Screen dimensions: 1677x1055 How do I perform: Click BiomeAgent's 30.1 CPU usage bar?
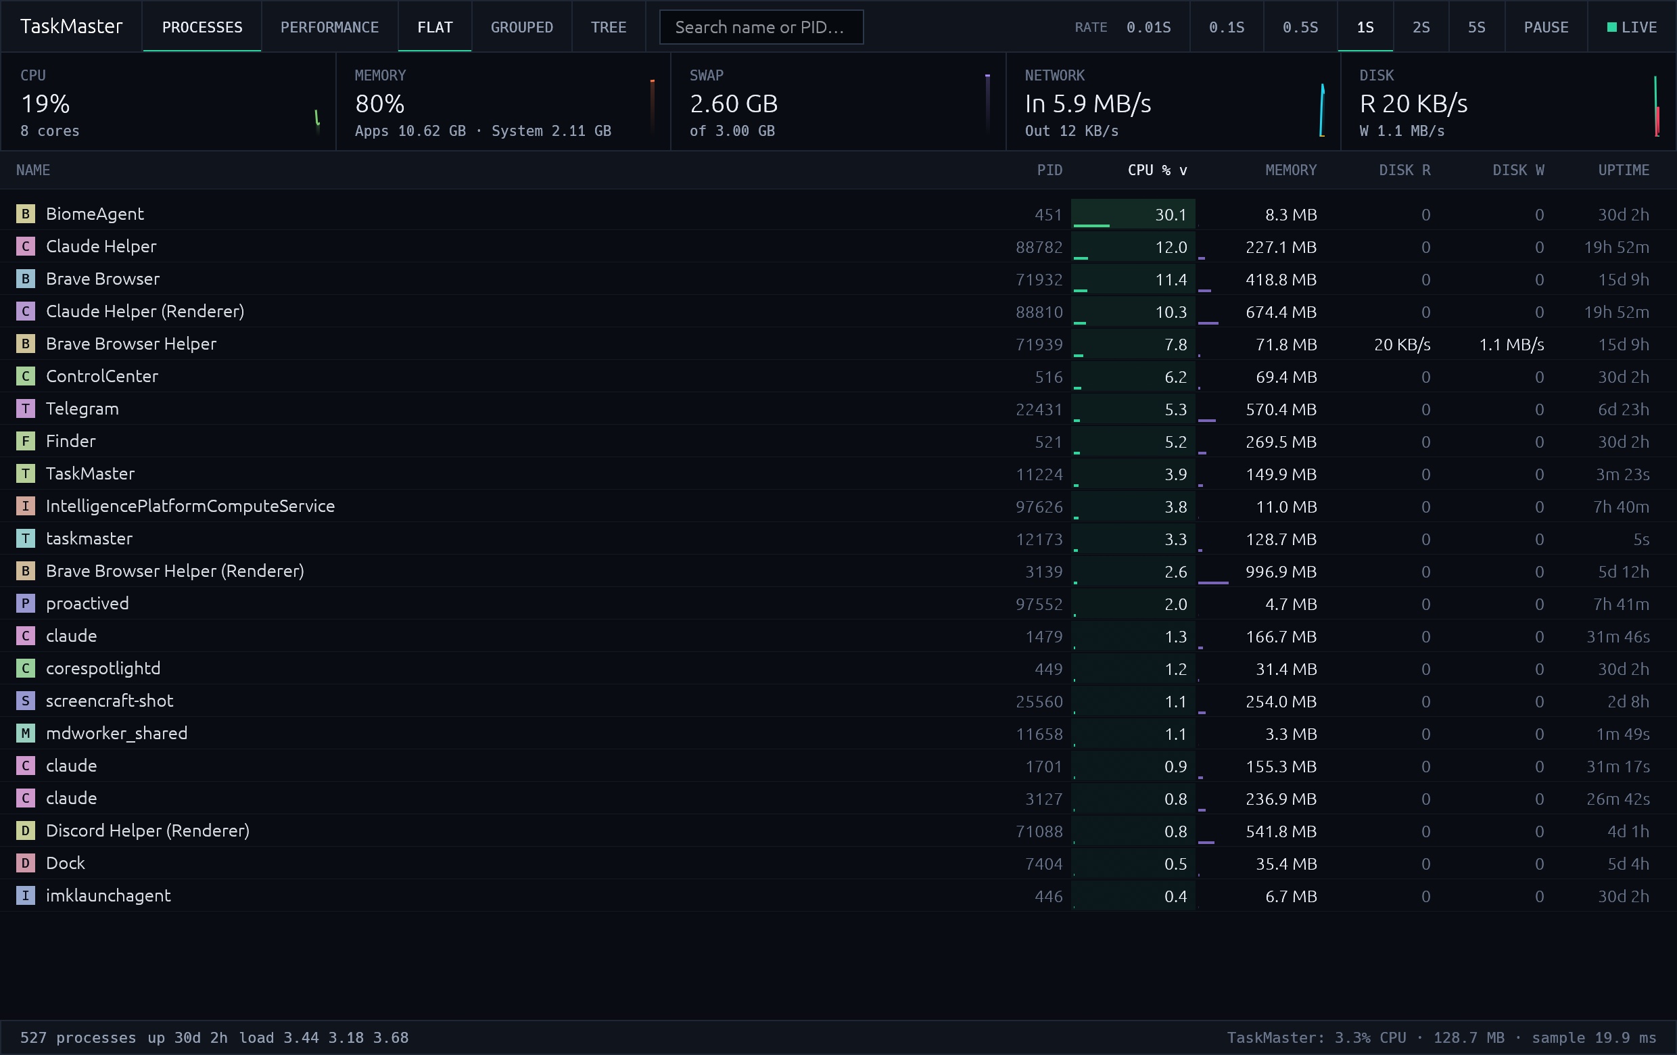(x=1133, y=214)
